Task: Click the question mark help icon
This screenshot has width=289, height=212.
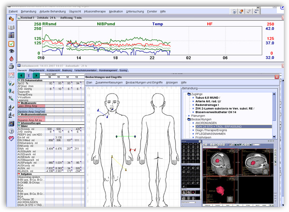Action: 11,131
